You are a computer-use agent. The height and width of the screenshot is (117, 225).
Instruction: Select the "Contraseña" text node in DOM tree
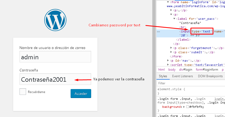pos(190,23)
